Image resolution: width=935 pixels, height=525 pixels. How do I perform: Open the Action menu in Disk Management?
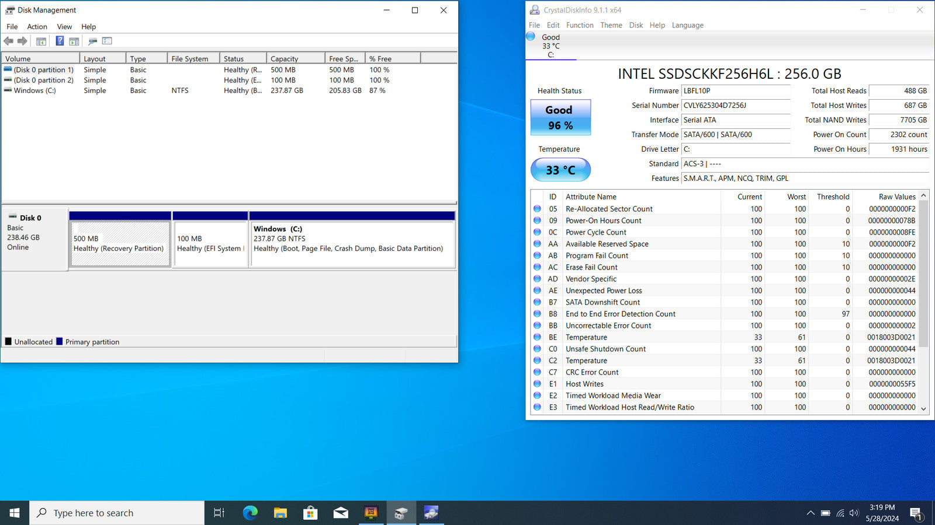[x=37, y=27]
